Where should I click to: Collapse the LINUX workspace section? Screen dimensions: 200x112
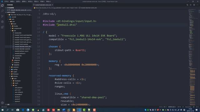tap(18, 12)
